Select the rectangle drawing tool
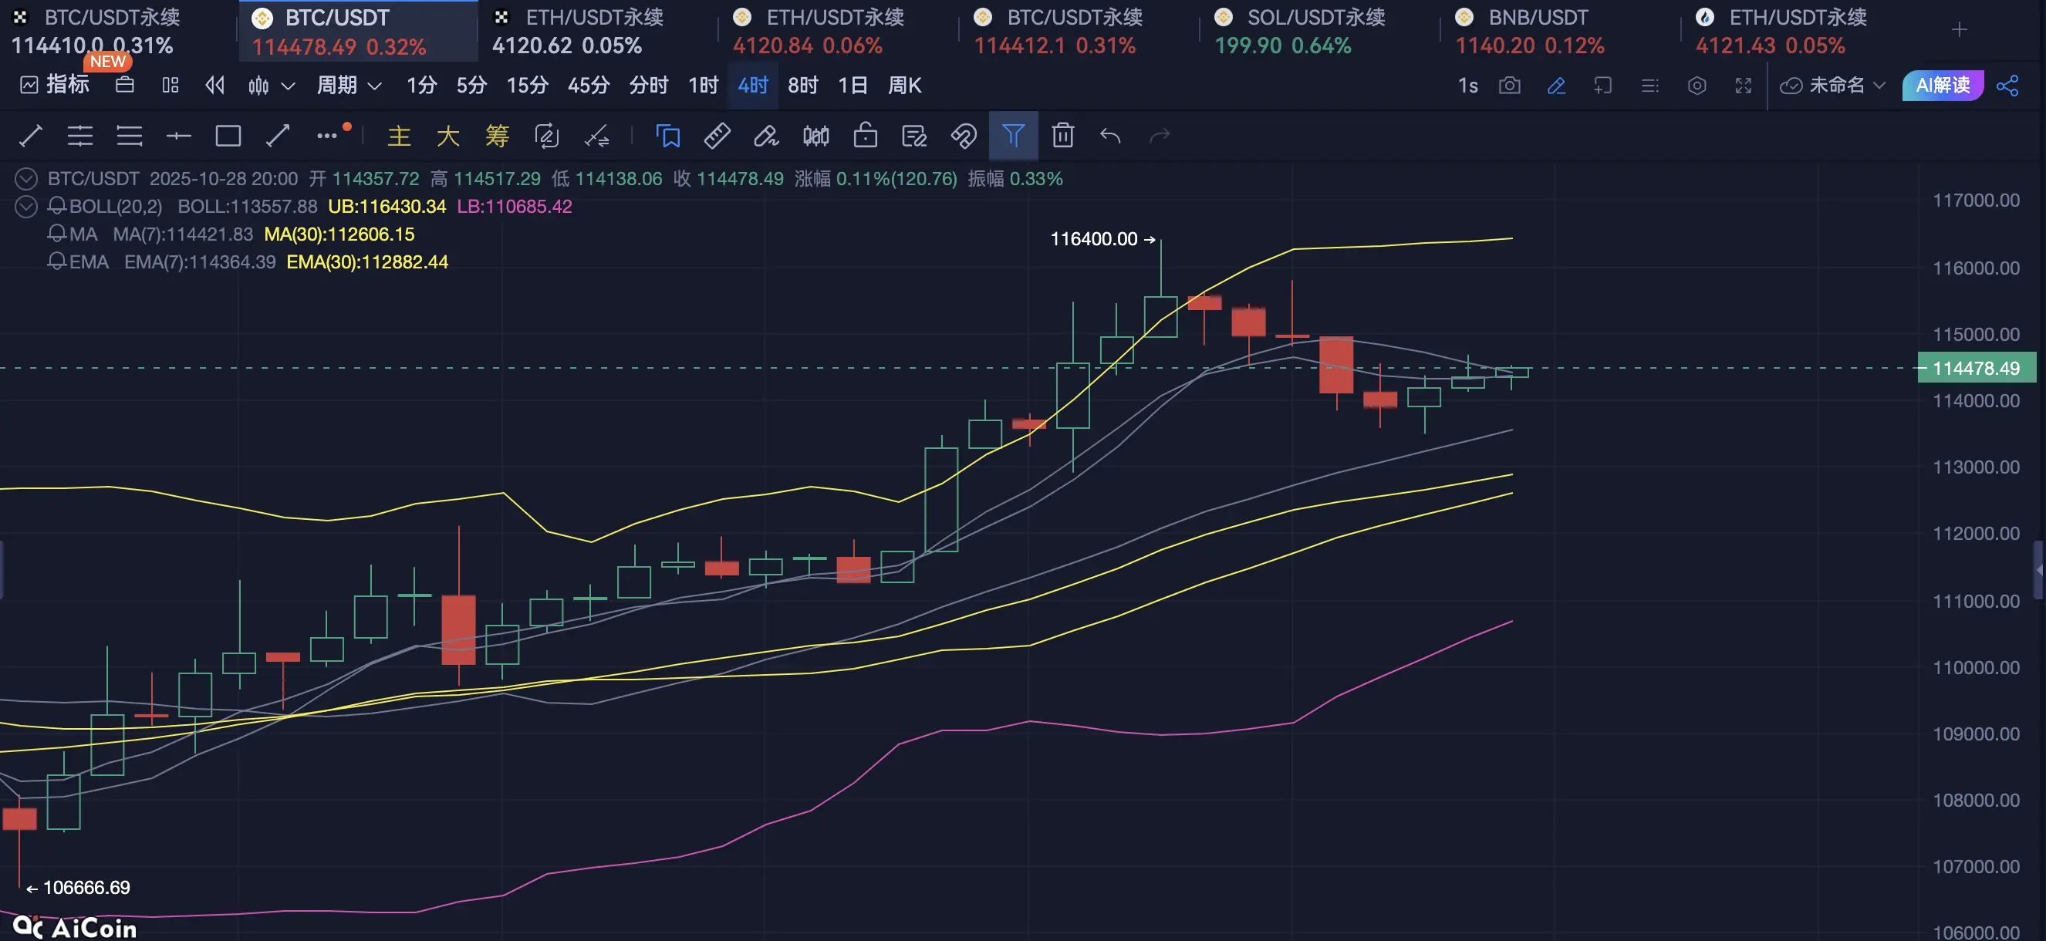Viewport: 2046px width, 941px height. click(x=228, y=136)
